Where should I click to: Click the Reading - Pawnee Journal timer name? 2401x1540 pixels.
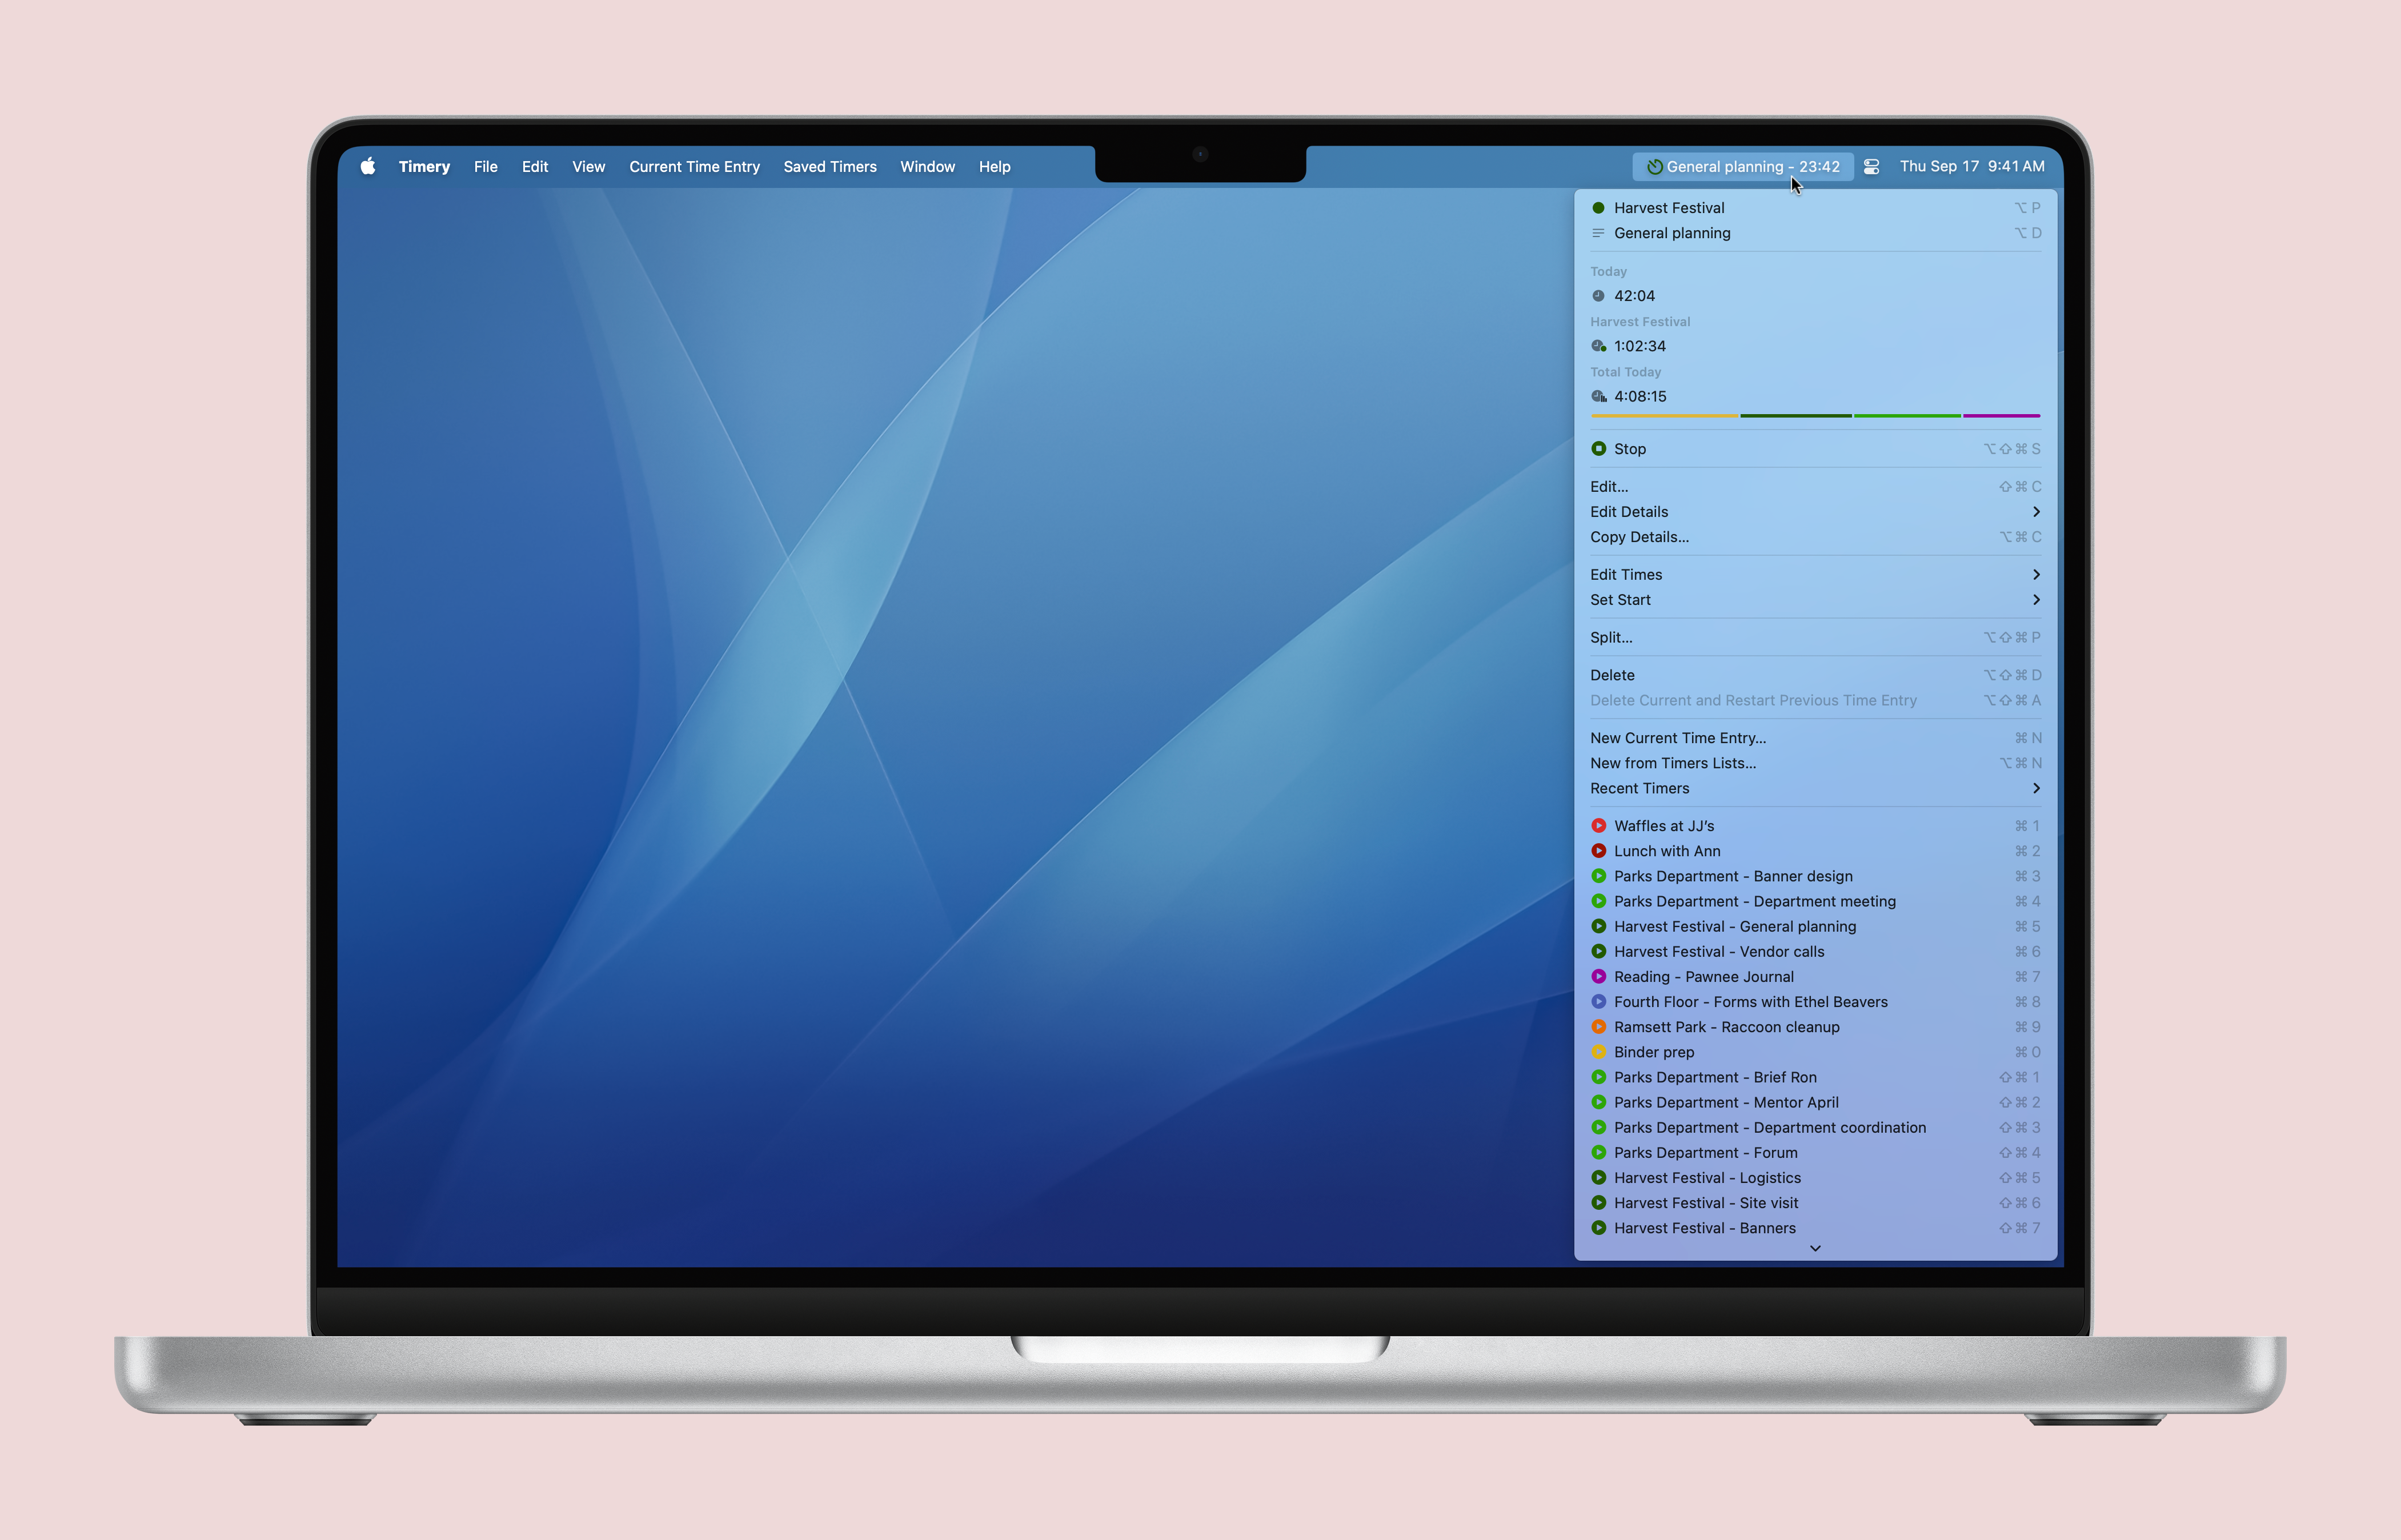[1704, 977]
